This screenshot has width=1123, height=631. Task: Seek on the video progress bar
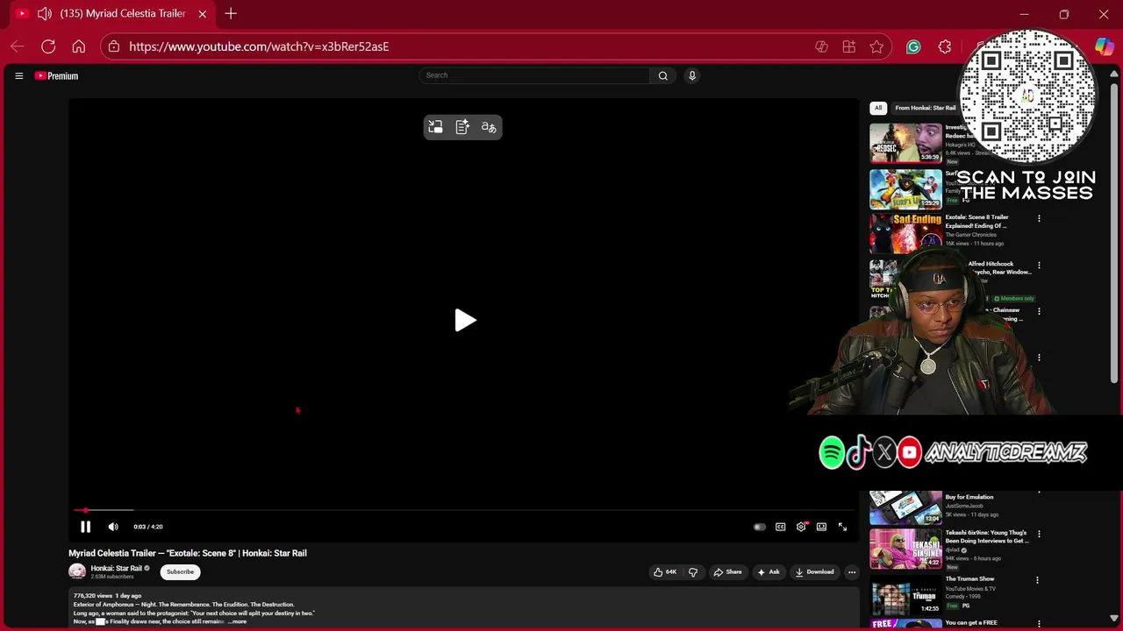coord(463,510)
